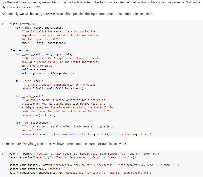Click the 'pantry = Pantry(...)' assignment line
203x177 pixels.
point(84,154)
